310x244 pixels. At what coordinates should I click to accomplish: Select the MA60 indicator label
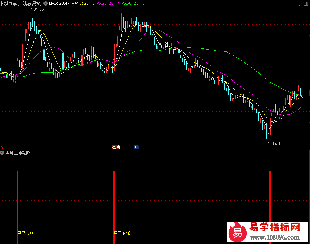pos(133,3)
